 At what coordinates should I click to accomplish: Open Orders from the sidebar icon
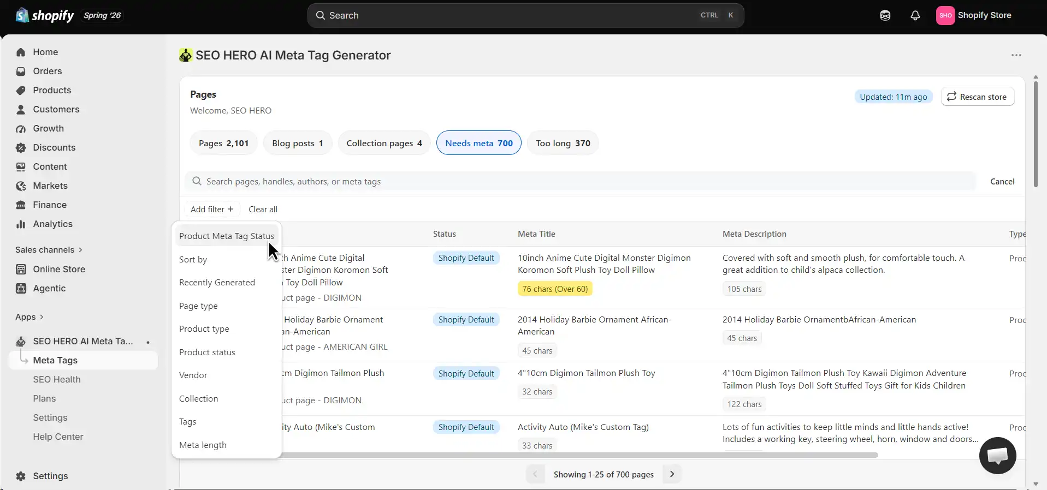(x=21, y=71)
